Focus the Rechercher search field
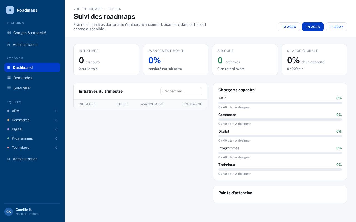356x222 pixels. 181,91
